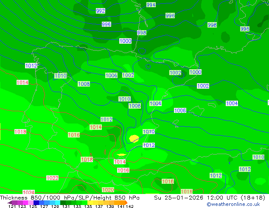Click the purple arrow tip starting the legend
This screenshot has width=269, height=208.
(10, 202)
